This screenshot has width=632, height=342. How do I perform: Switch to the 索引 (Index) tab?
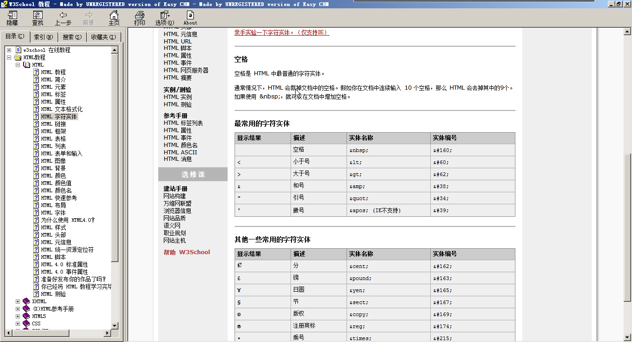click(x=43, y=37)
